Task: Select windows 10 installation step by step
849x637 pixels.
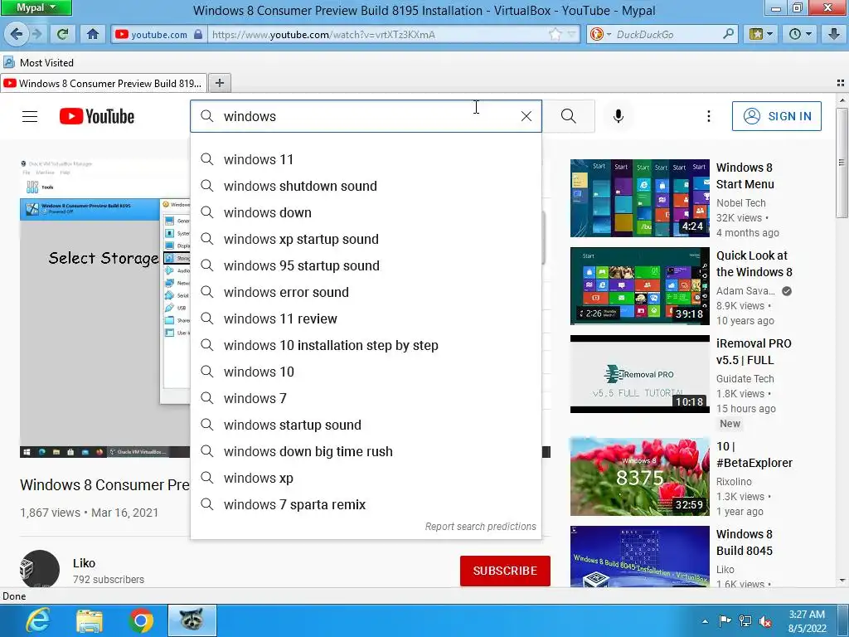Action: point(366,345)
